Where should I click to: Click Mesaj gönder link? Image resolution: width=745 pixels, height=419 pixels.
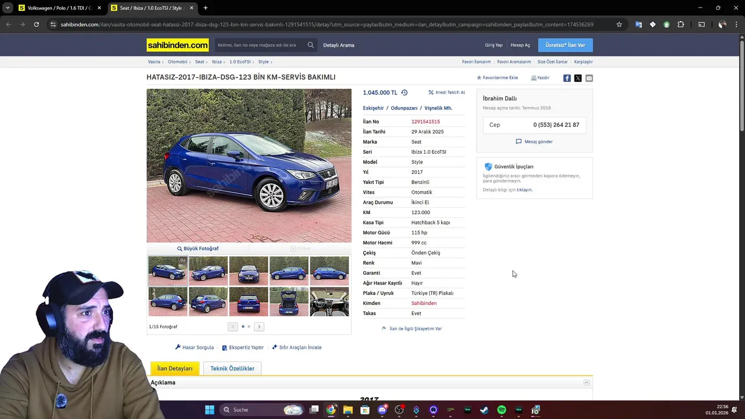[534, 141]
